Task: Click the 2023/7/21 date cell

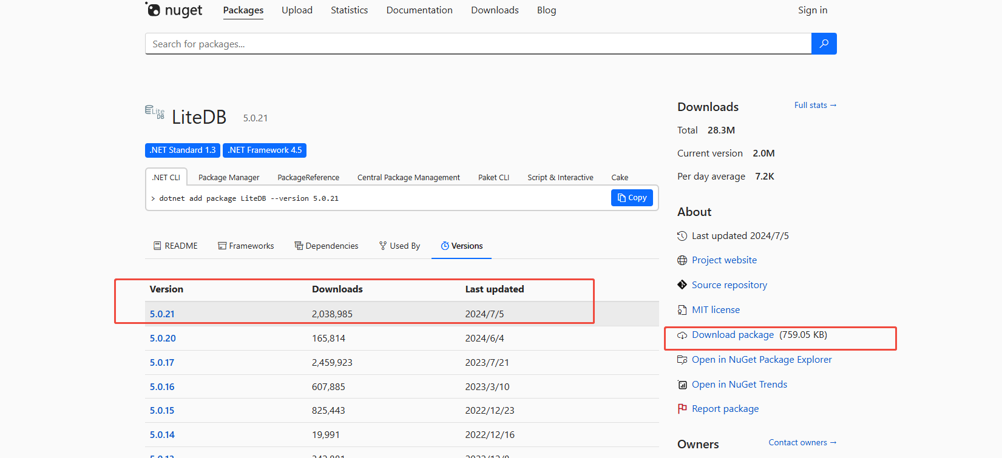Action: pos(487,363)
